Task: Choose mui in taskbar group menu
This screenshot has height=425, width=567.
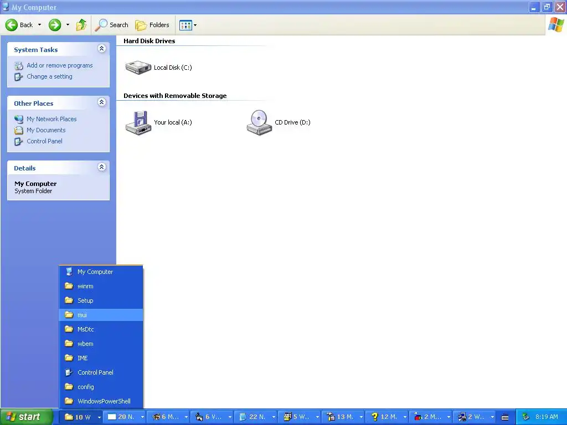Action: coord(101,315)
